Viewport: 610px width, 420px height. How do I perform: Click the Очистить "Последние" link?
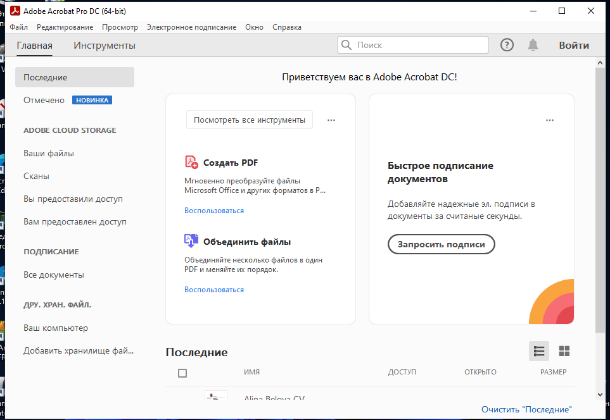[x=526, y=409]
